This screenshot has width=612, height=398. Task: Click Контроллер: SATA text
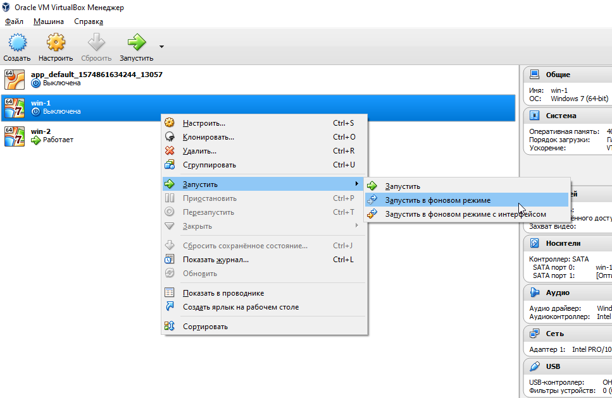[x=559, y=260]
